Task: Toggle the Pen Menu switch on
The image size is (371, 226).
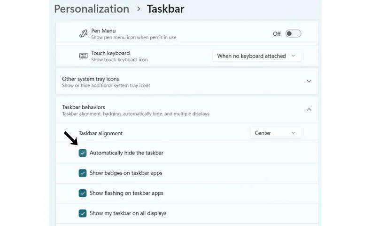Action: tap(293, 34)
